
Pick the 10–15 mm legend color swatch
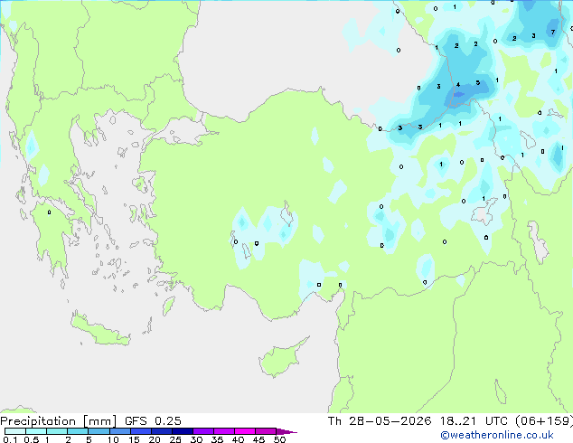point(119,431)
